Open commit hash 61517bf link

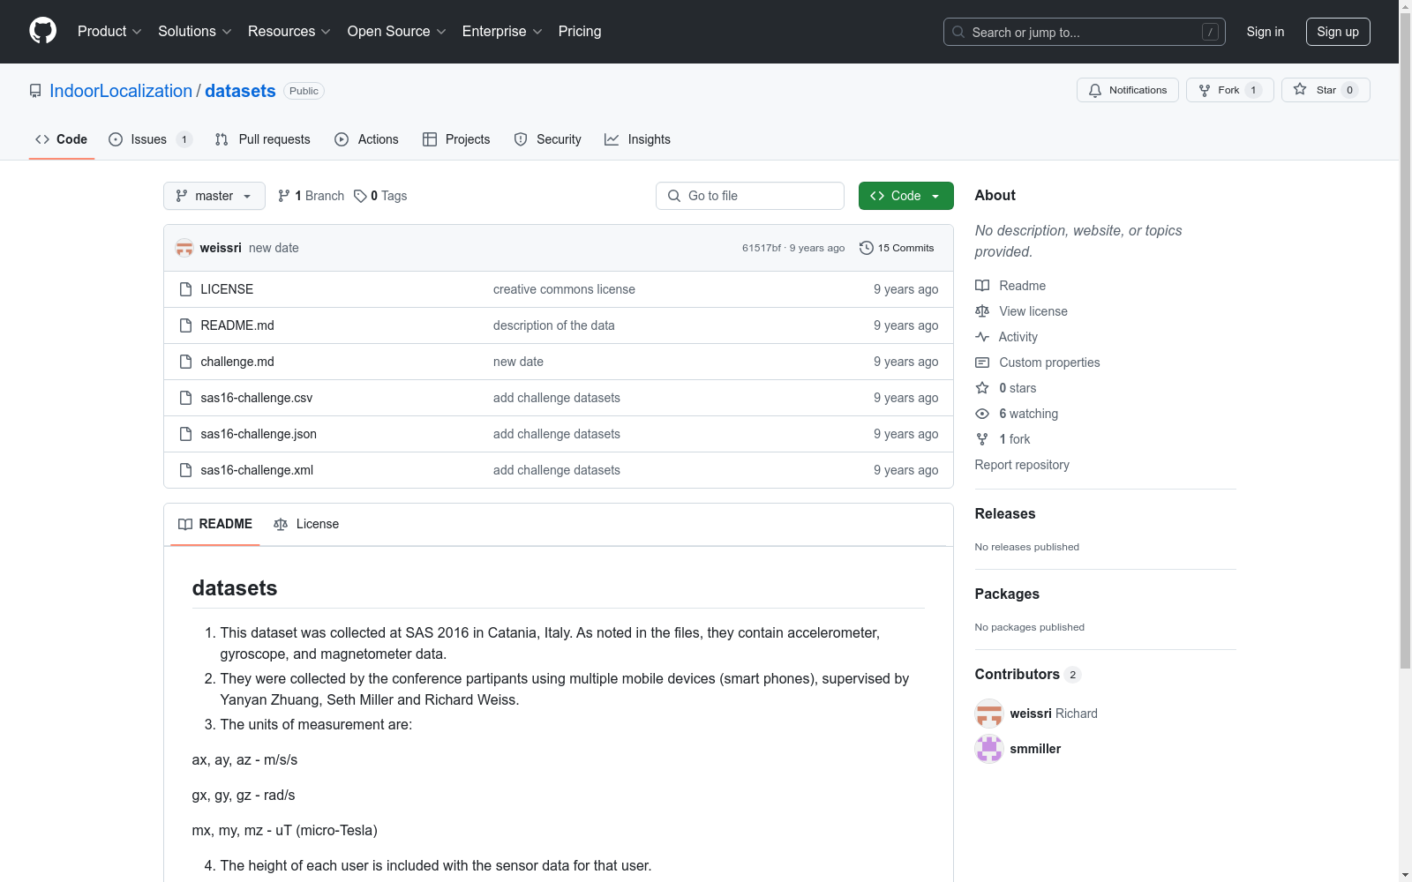(762, 248)
